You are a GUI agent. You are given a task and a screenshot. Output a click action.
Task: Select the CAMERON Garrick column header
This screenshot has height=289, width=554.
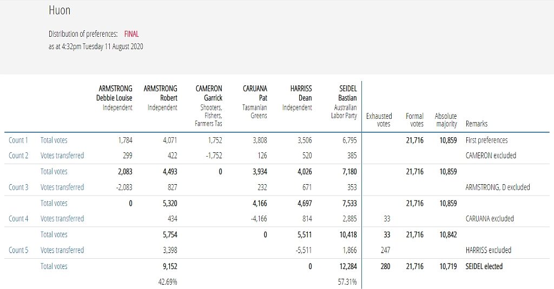coord(208,105)
